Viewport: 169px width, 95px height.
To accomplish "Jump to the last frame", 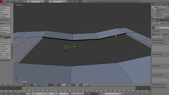I will tap(83, 94).
